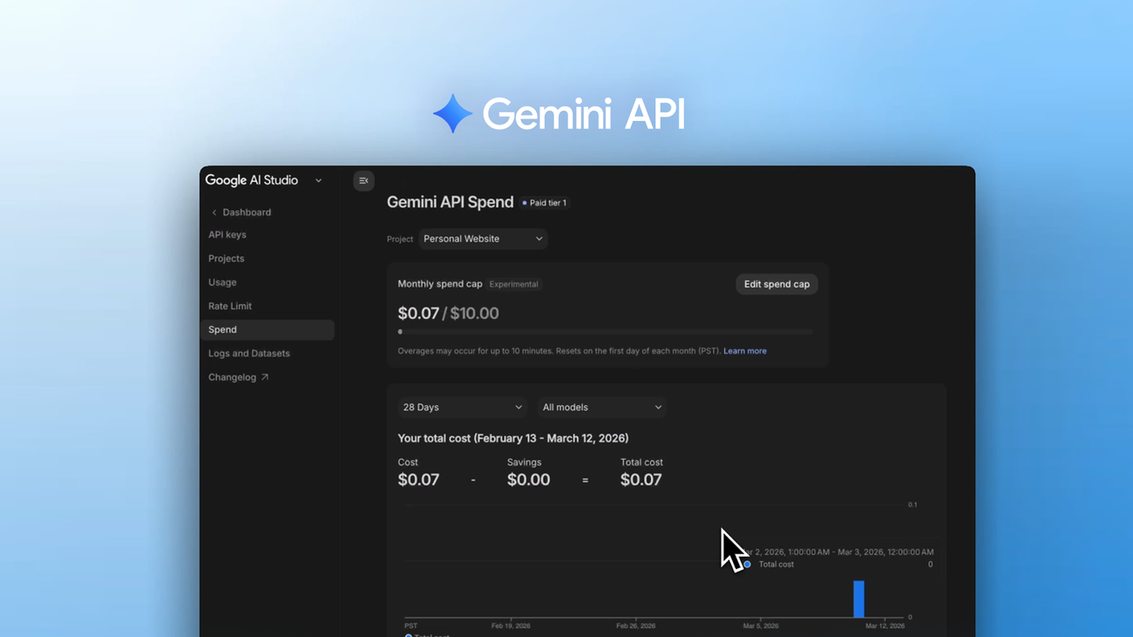1133x637 pixels.
Task: Click the Google AI Studio logo
Action: click(x=252, y=180)
